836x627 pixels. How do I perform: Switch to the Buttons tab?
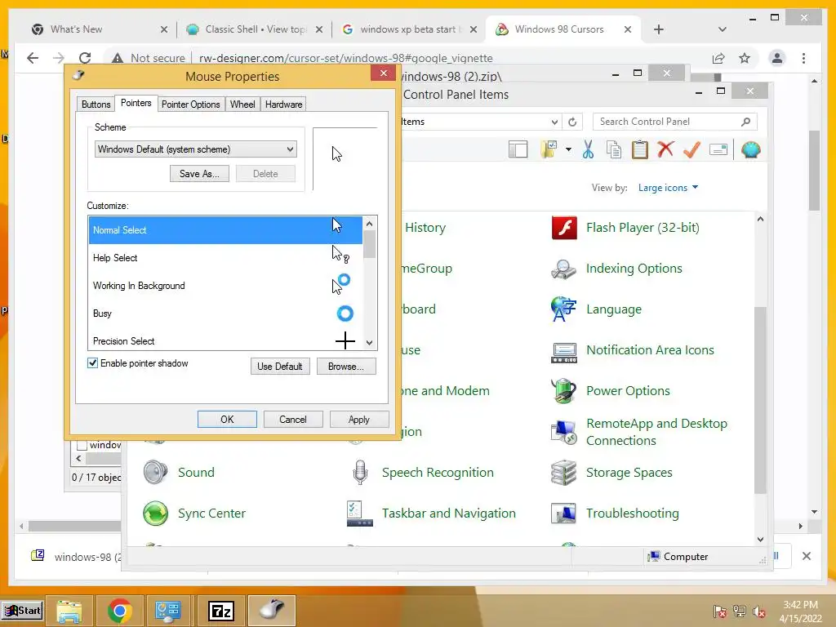click(x=96, y=104)
